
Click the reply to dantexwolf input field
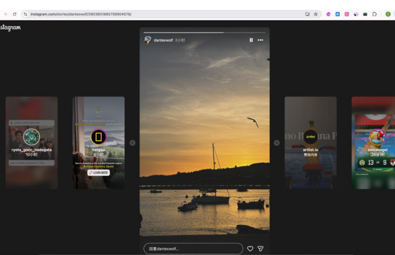(x=193, y=248)
